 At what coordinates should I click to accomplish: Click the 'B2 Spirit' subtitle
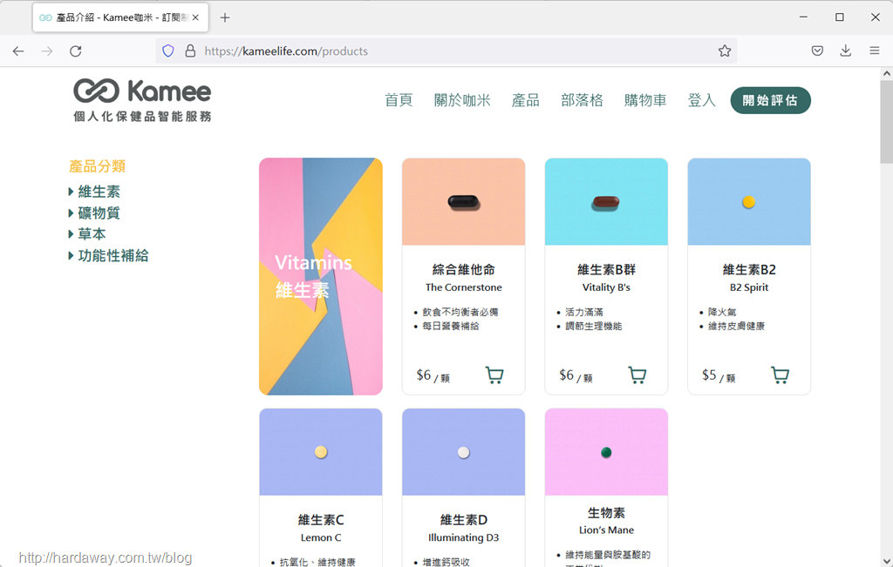pos(749,287)
